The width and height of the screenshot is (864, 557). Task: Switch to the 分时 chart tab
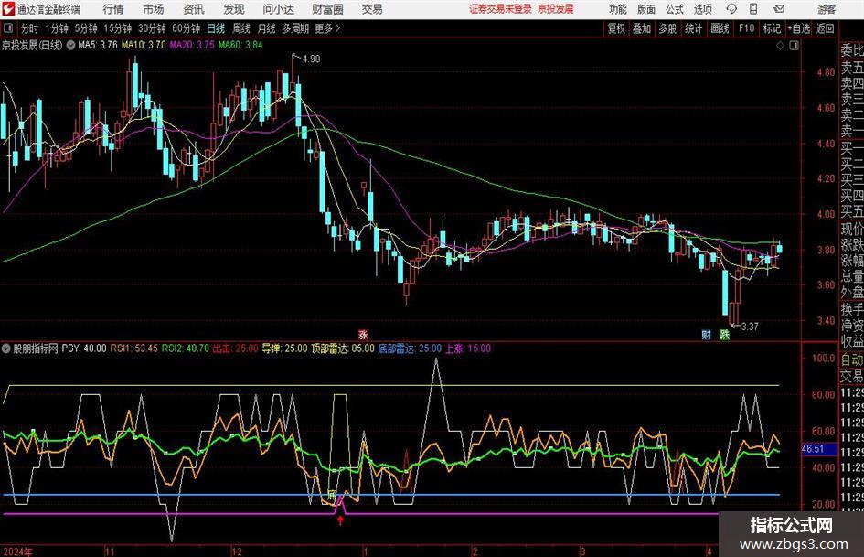tap(30, 28)
